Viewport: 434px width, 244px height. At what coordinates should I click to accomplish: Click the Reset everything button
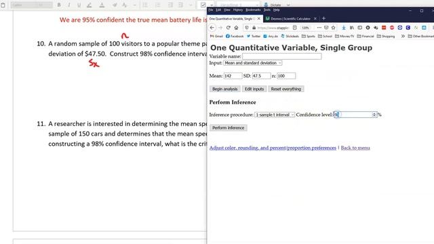click(x=286, y=89)
